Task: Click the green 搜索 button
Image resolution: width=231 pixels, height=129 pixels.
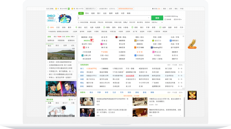Action: coord(157,18)
